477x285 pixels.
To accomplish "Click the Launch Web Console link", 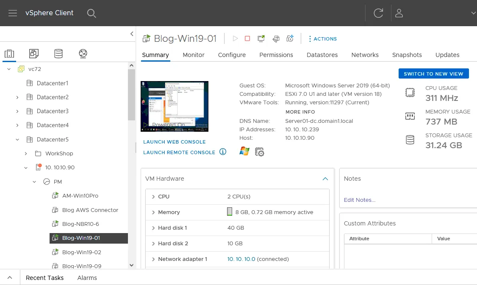I will pyautogui.click(x=174, y=142).
